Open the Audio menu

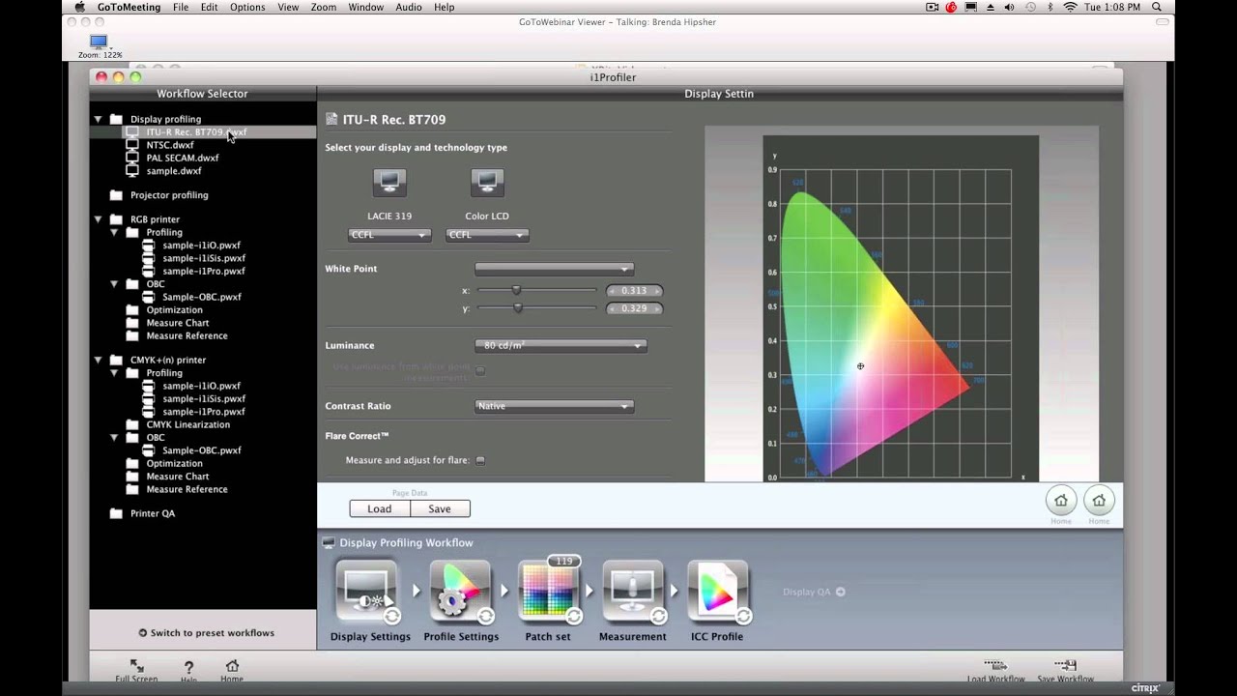point(409,7)
